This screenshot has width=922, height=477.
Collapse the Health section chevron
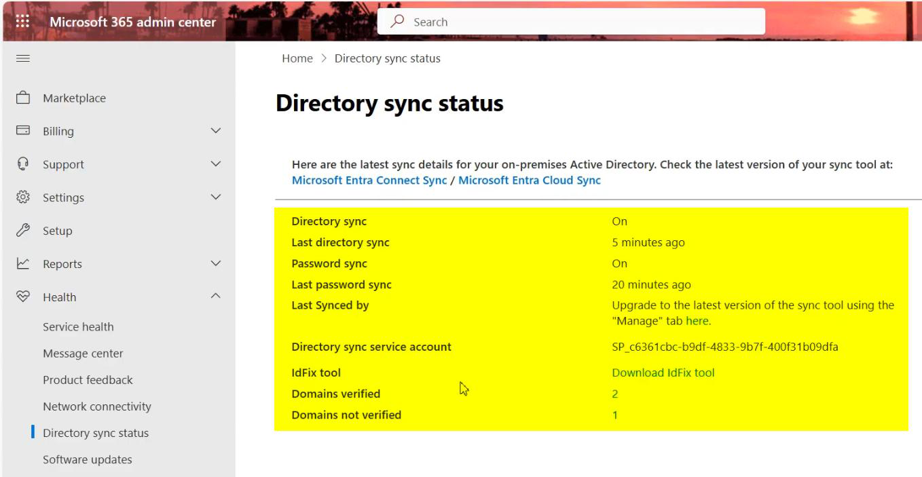click(x=216, y=297)
